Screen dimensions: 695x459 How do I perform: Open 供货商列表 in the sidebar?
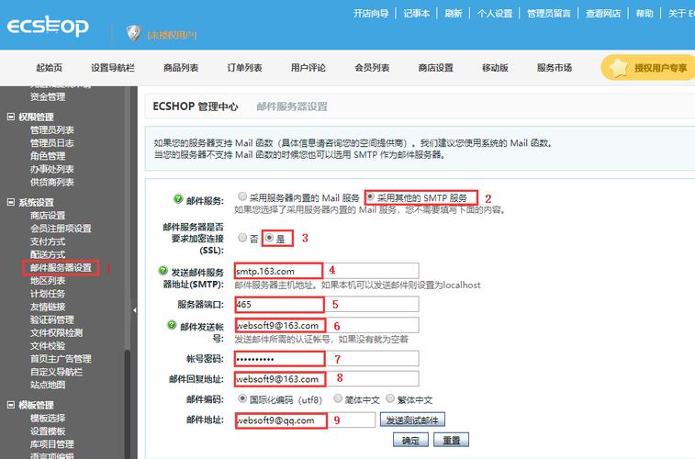[x=51, y=182]
